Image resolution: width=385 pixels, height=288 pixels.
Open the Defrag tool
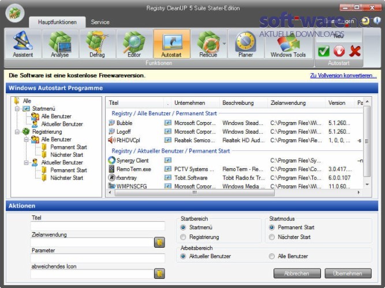[97, 44]
